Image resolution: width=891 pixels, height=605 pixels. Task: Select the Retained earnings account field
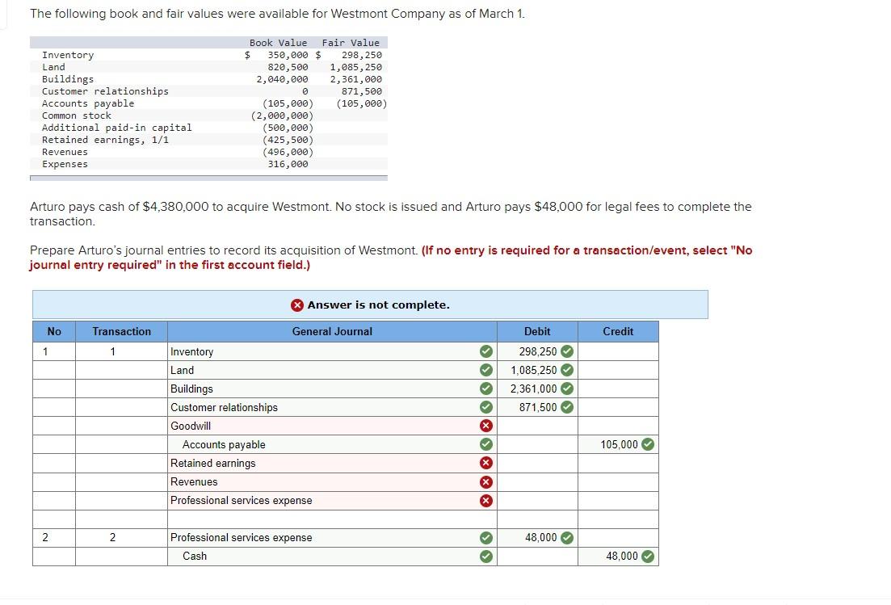tap(332, 463)
